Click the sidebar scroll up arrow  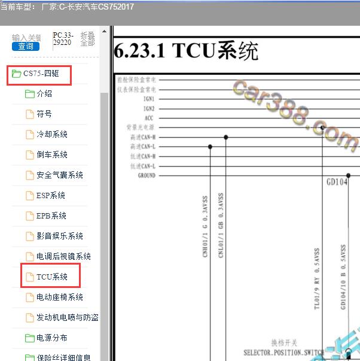[104, 31]
